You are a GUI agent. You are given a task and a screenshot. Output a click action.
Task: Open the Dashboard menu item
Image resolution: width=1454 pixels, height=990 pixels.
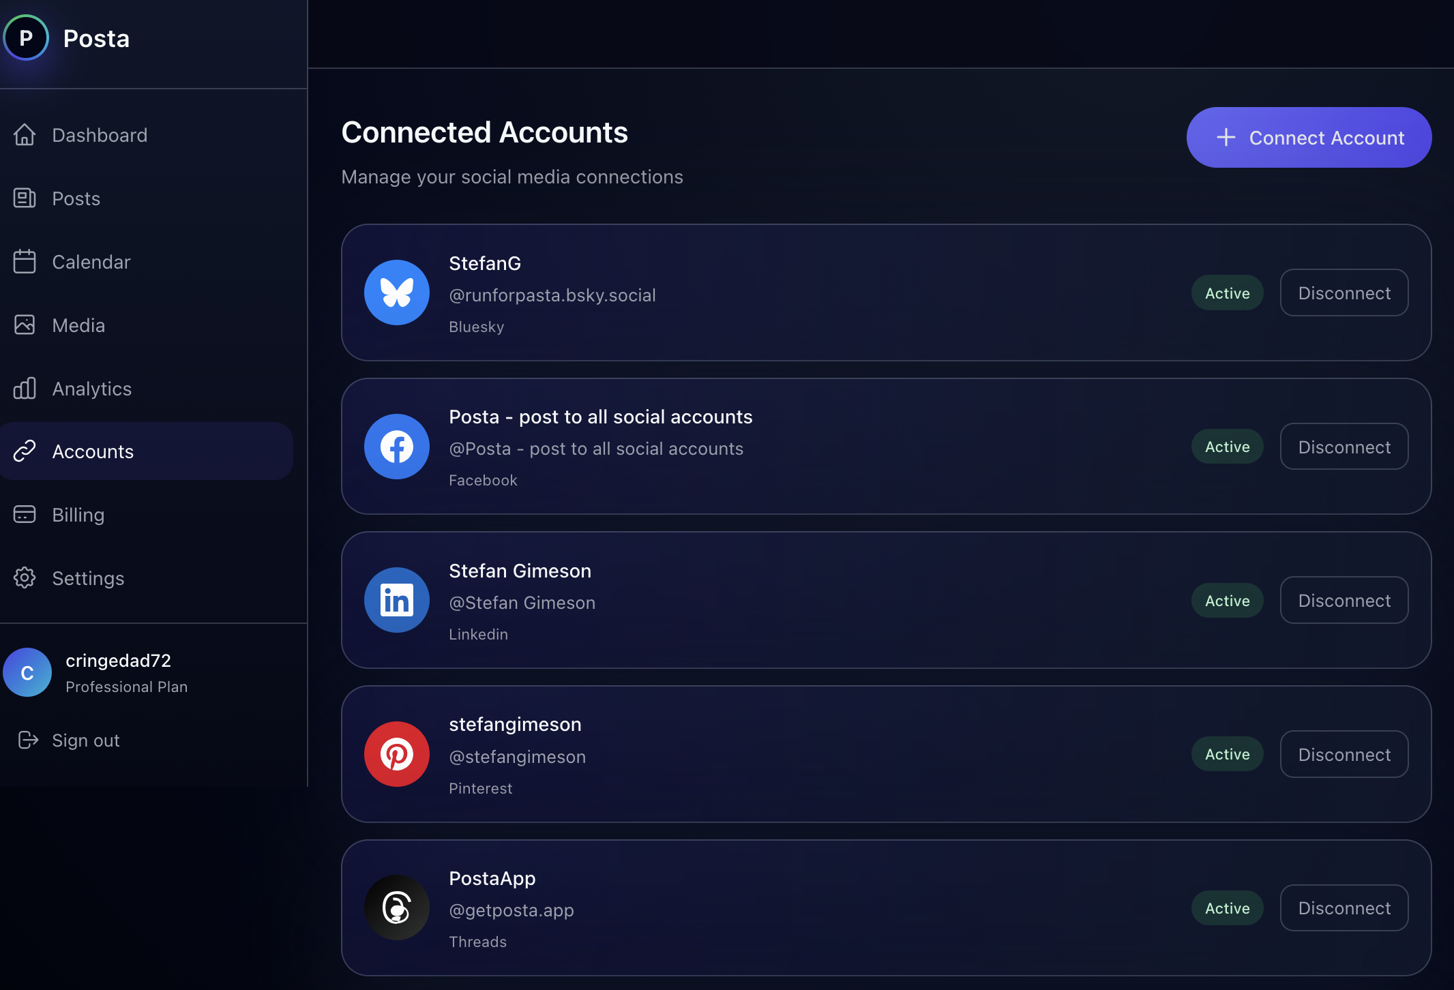click(x=147, y=135)
